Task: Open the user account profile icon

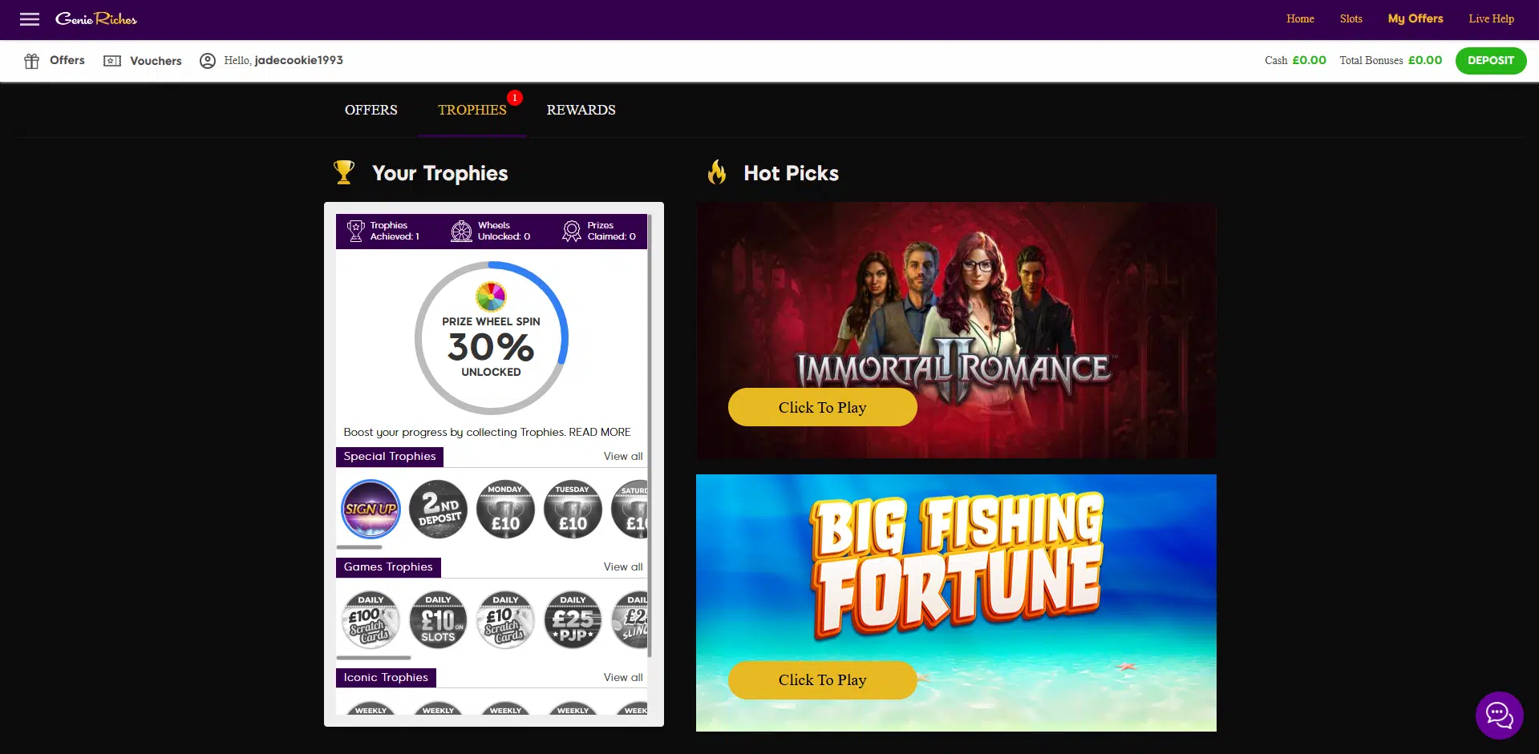Action: pos(208,61)
